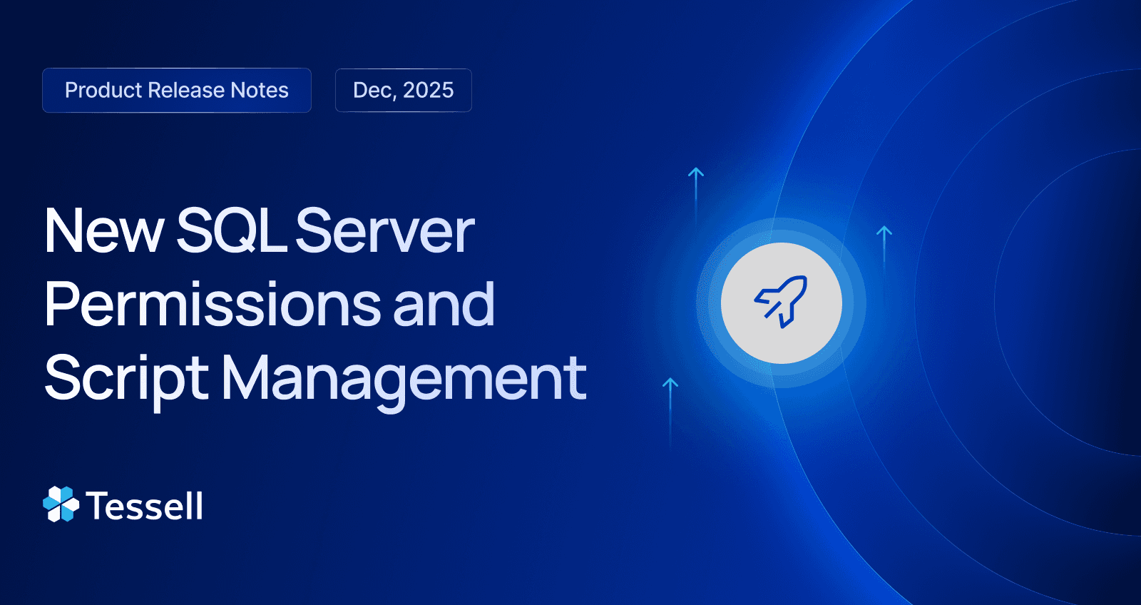
Task: Click the Product Release Notes badge
Action: 177,90
